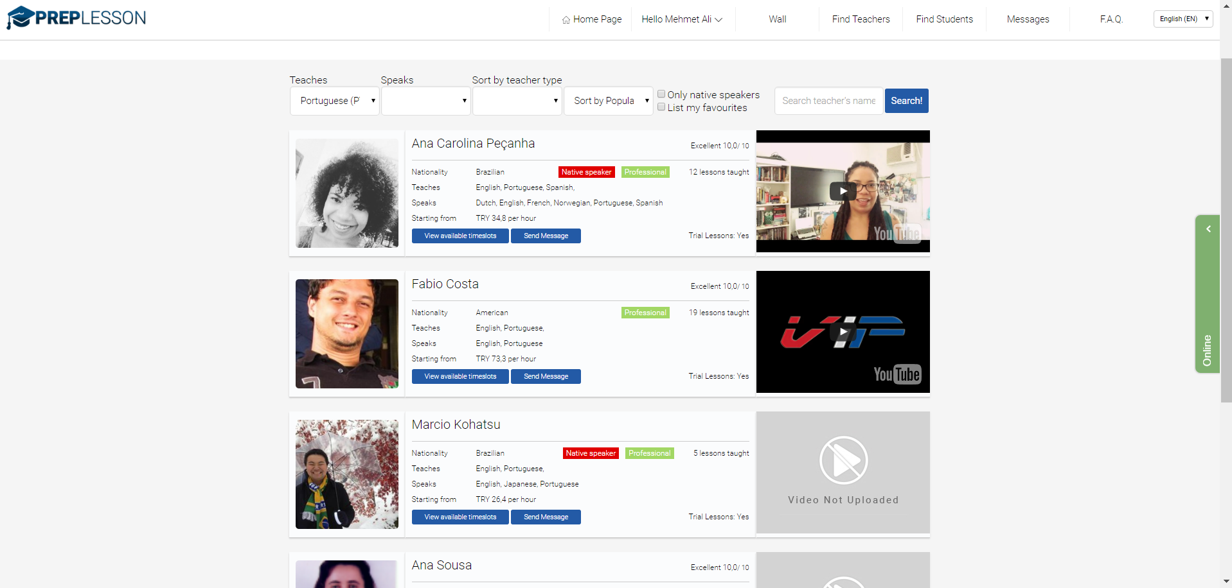Open Marcio Kohatsu's profile name link

pyautogui.click(x=456, y=425)
